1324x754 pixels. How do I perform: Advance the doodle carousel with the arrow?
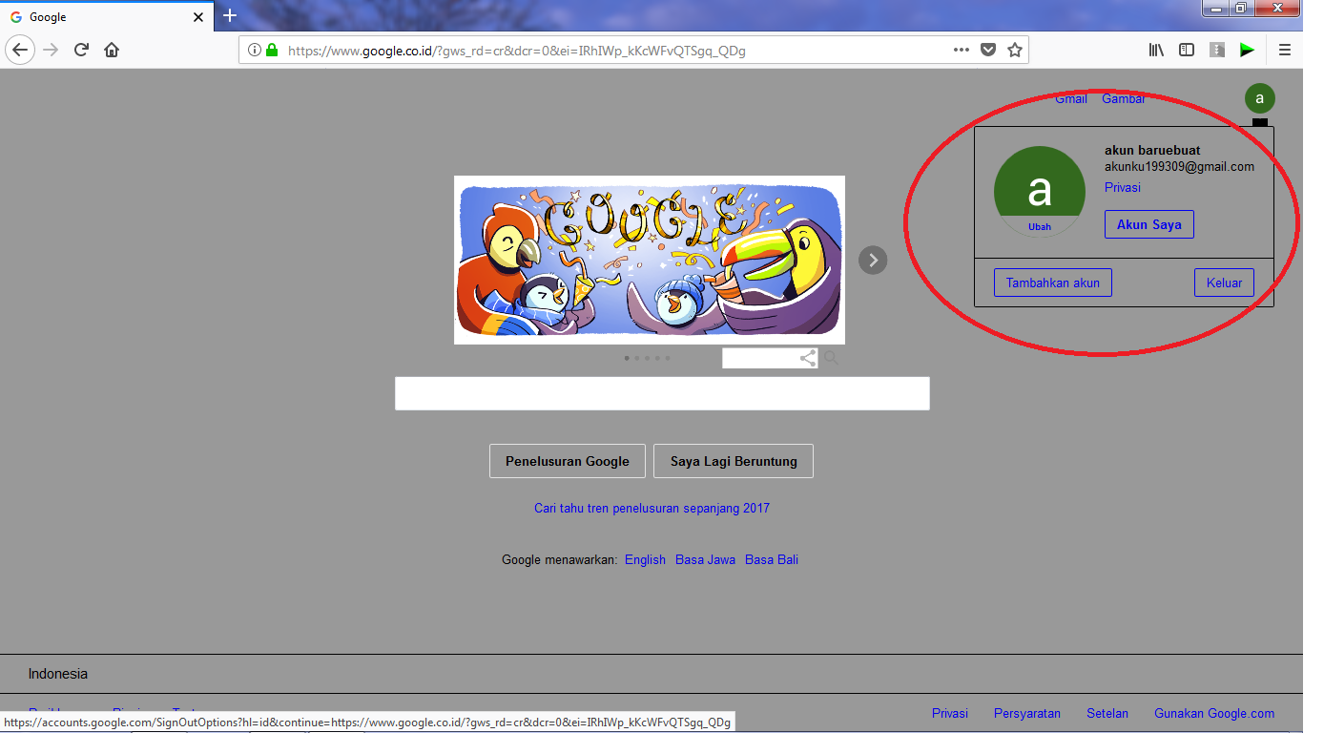point(872,259)
